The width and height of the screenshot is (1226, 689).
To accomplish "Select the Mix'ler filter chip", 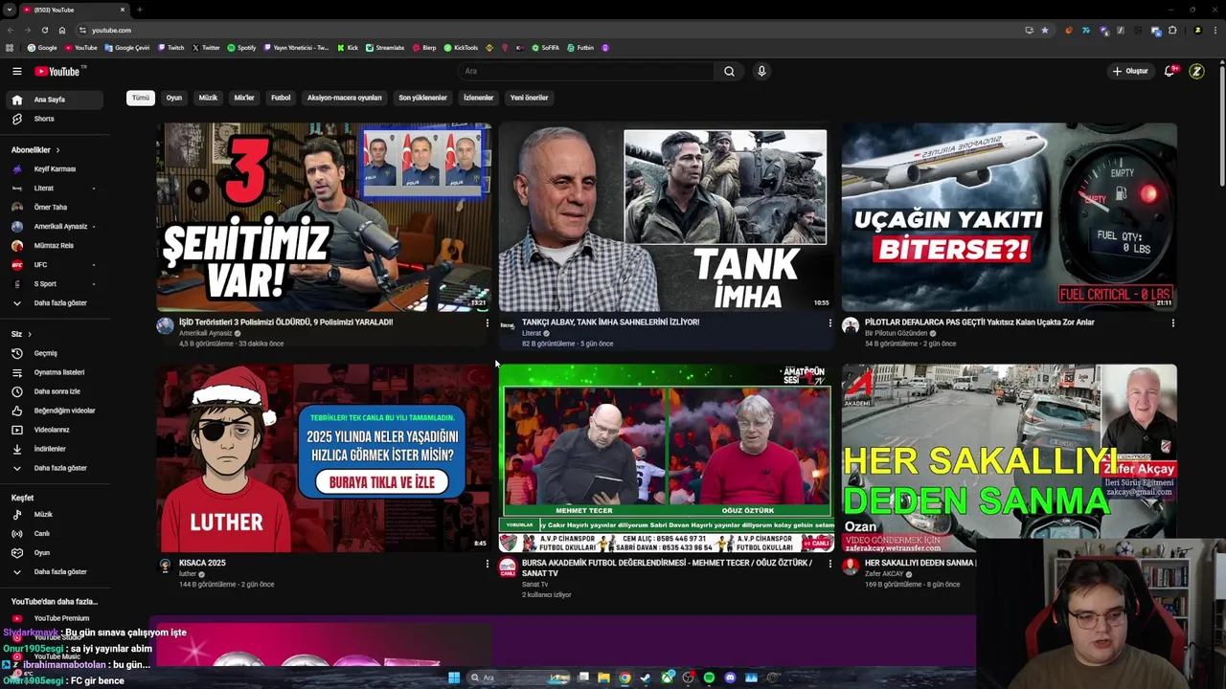I will [244, 98].
